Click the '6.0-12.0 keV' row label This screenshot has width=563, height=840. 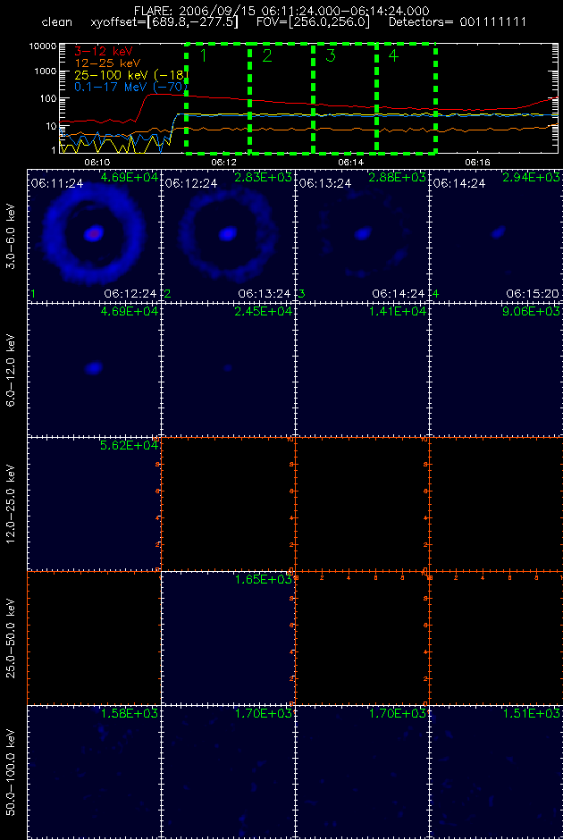(x=13, y=370)
